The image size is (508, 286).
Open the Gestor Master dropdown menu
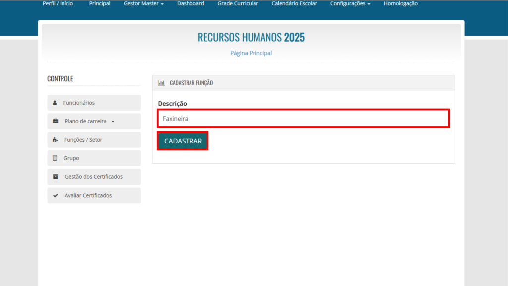(143, 3)
